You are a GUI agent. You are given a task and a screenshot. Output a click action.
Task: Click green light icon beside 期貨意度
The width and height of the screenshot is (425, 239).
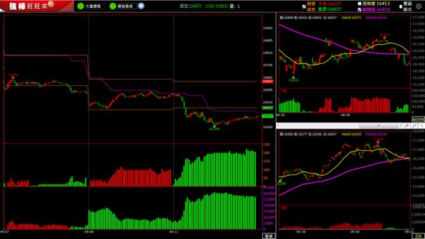coord(113,6)
